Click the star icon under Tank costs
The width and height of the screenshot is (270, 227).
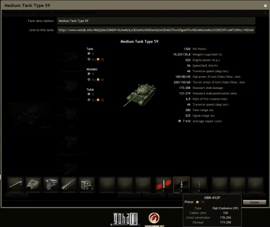point(89,59)
